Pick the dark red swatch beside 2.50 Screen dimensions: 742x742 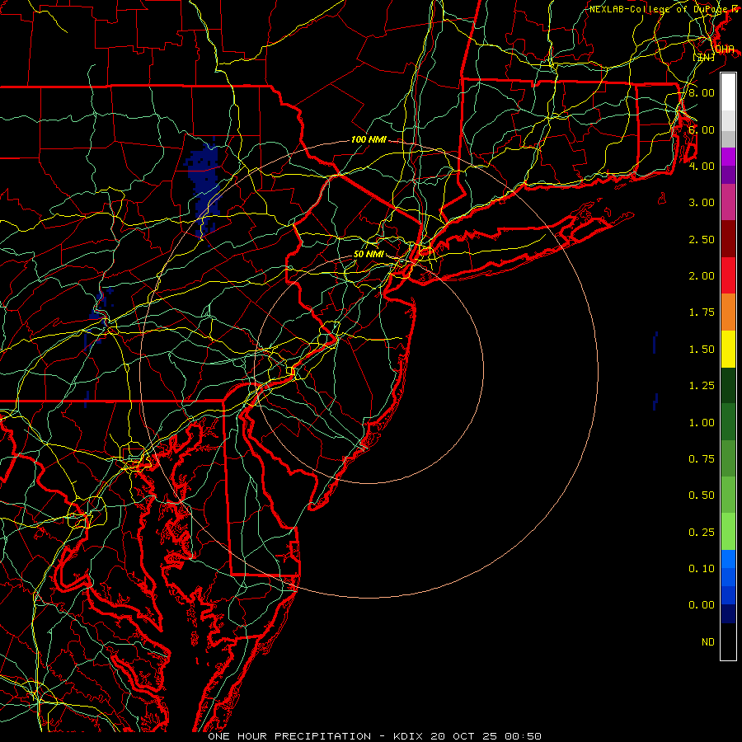(x=728, y=239)
